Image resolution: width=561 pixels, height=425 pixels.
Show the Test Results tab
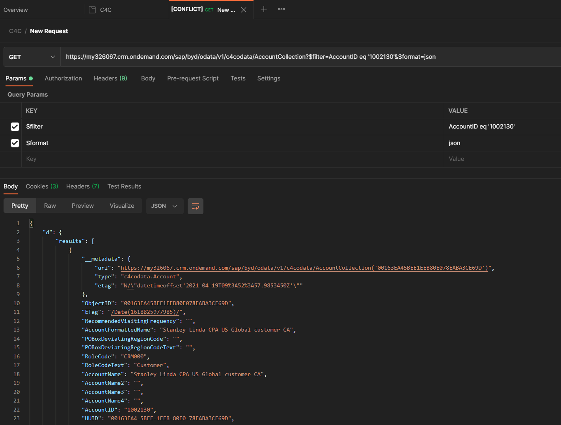click(124, 186)
